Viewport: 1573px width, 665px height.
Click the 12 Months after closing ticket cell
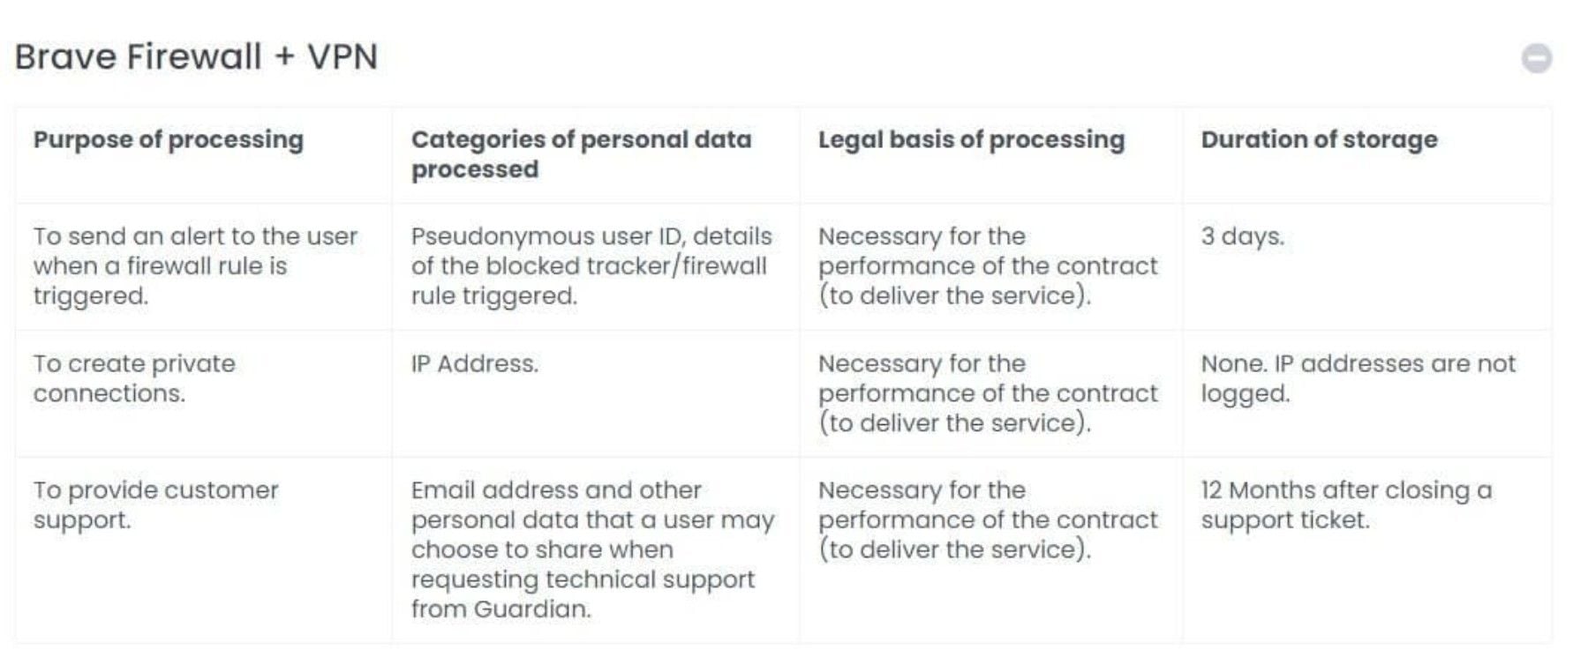[x=1345, y=504]
